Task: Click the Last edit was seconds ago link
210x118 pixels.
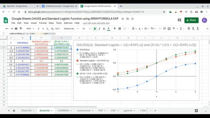Action: point(96,23)
